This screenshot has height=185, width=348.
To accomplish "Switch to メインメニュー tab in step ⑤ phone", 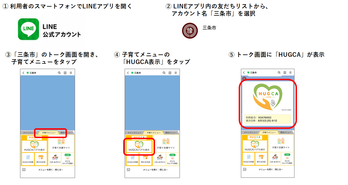I will (250, 132).
